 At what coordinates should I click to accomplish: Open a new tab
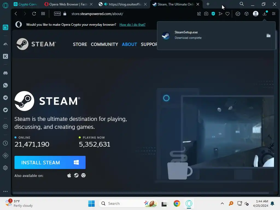coord(208,4)
